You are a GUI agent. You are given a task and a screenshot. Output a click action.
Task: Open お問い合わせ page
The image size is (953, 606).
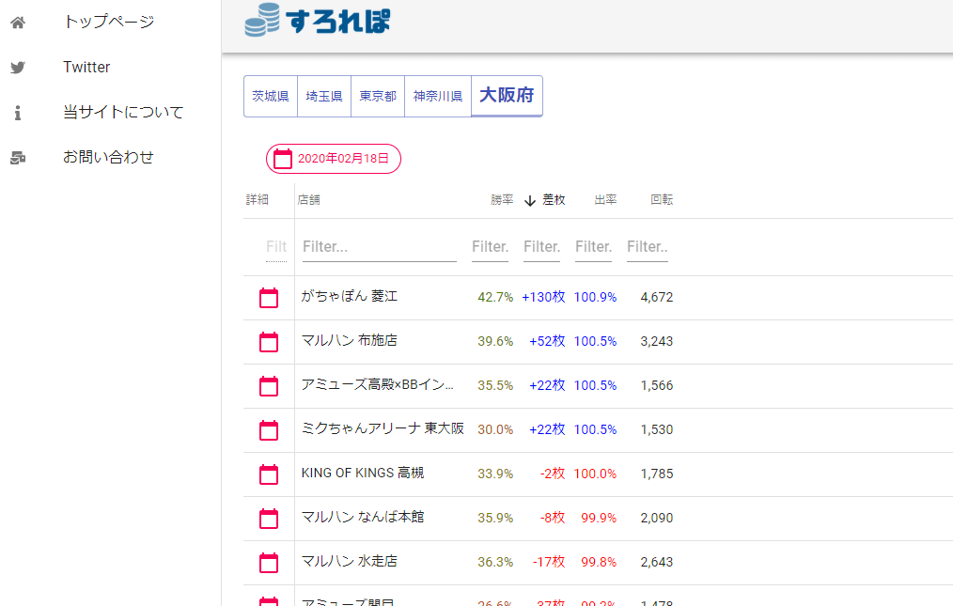[109, 157]
